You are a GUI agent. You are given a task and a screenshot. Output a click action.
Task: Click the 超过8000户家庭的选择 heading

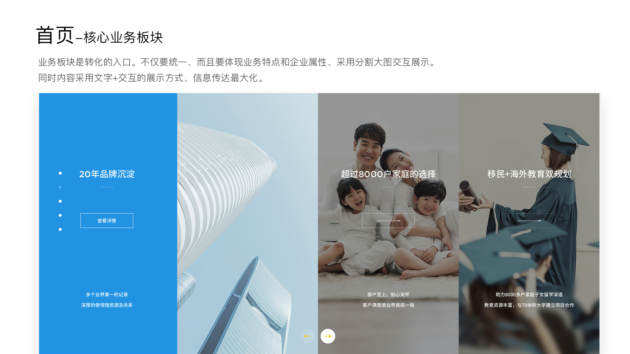pos(388,174)
